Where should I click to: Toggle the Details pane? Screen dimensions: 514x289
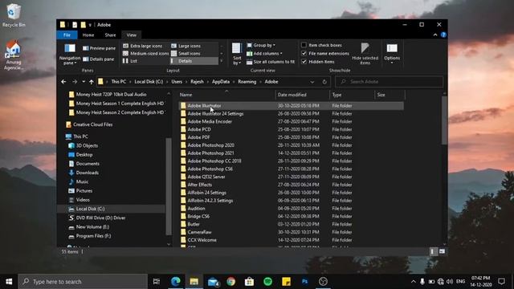pyautogui.click(x=98, y=59)
